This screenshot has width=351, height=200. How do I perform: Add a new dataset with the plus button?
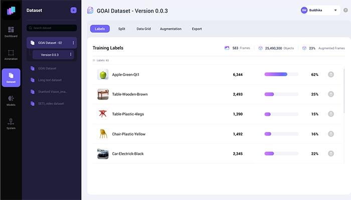tap(73, 10)
